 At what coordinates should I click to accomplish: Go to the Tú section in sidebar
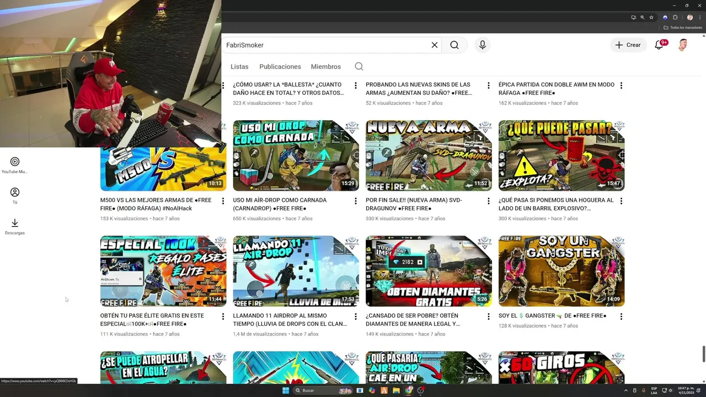point(15,196)
